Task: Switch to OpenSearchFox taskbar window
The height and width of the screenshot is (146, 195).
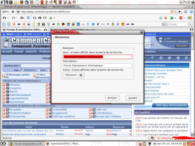Action: 63,144
